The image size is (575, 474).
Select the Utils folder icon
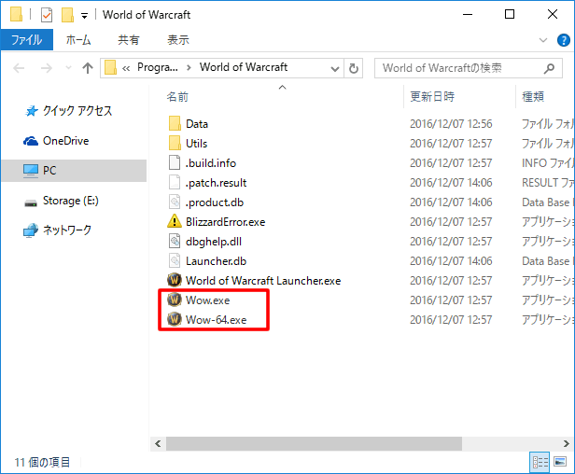point(175,144)
